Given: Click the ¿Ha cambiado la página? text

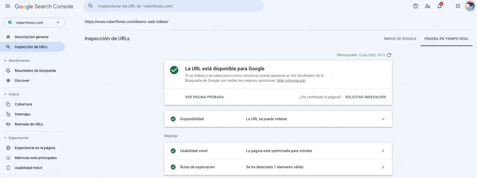Looking at the screenshot, I should 320,97.
